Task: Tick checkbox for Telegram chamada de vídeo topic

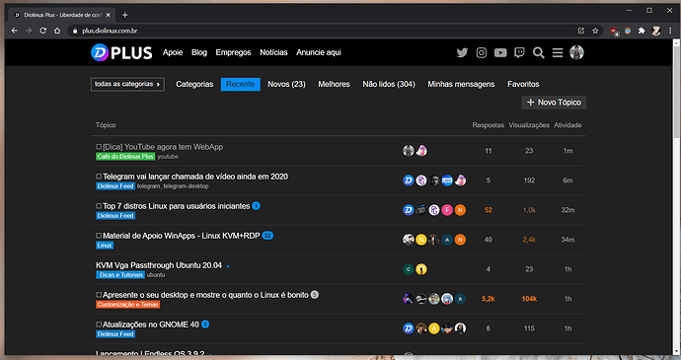Action: pyautogui.click(x=99, y=177)
